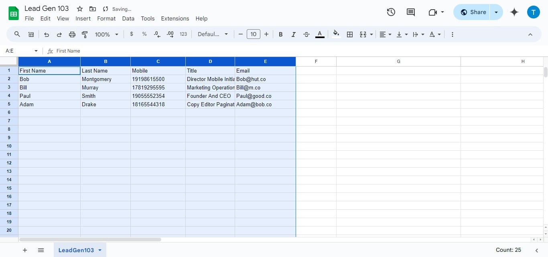Click the Gemini sparkle icon
This screenshot has width=548, height=257.
pos(514,12)
